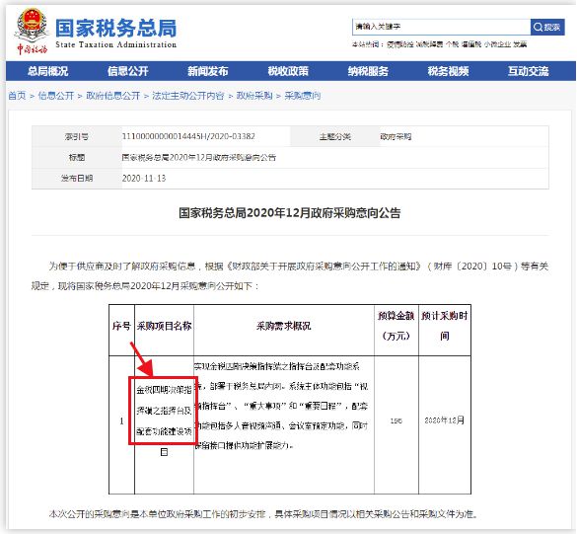Click the article heading 国家税务总局2020年12月政府采购意向公告
Viewport: 577px width, 534px height.
(290, 213)
